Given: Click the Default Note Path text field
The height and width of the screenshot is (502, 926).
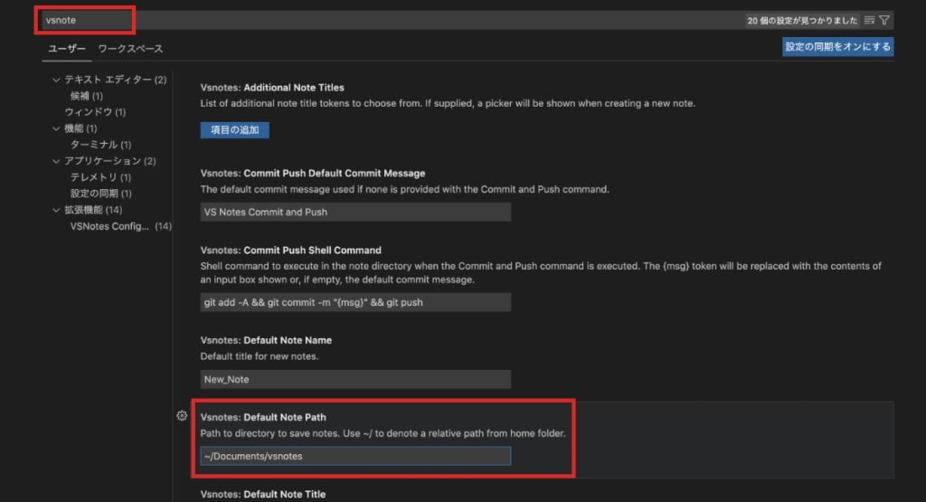Looking at the screenshot, I should tap(355, 456).
